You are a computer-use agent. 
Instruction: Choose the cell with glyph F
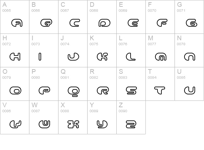160,17
